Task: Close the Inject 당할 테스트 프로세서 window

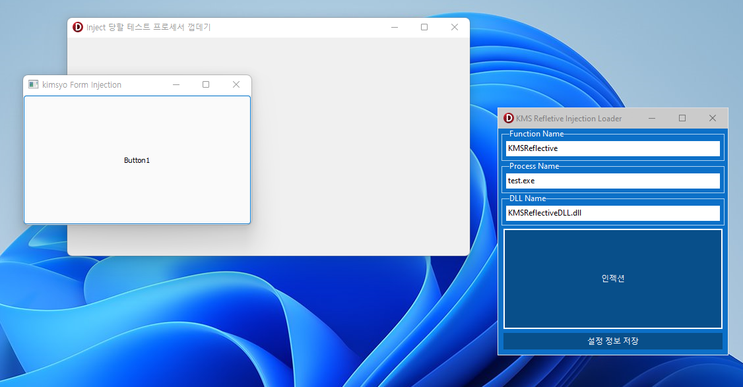Action: tap(455, 27)
